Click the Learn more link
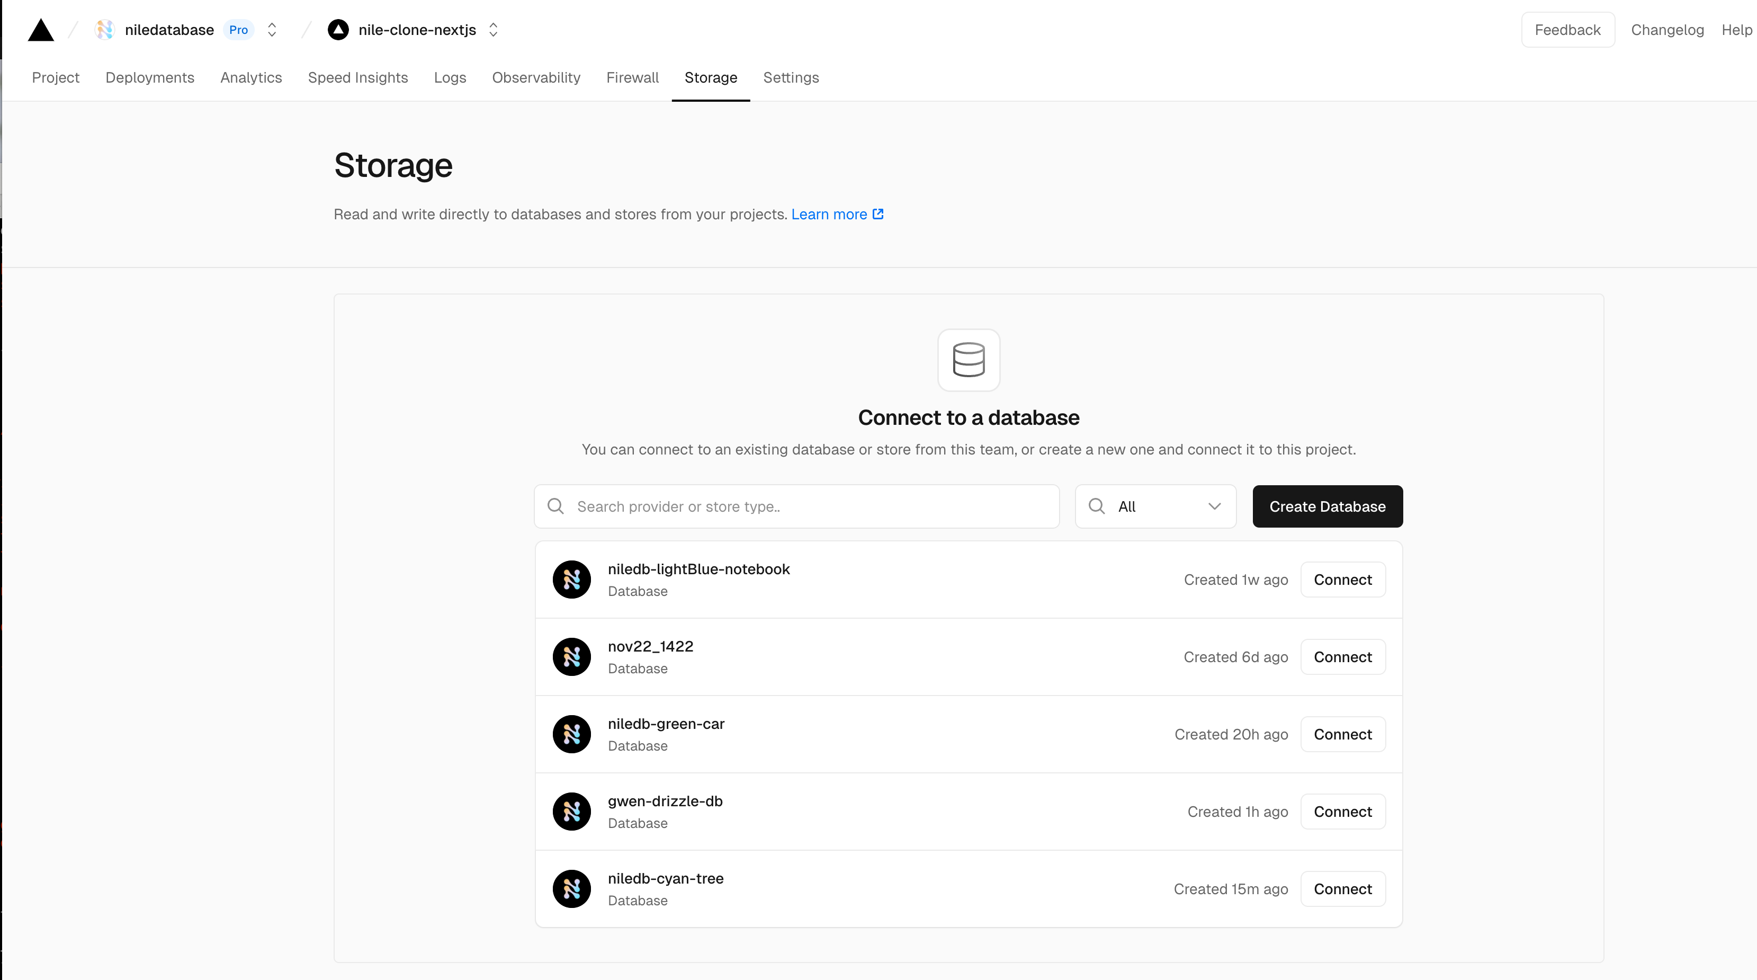This screenshot has width=1757, height=980. click(x=836, y=213)
